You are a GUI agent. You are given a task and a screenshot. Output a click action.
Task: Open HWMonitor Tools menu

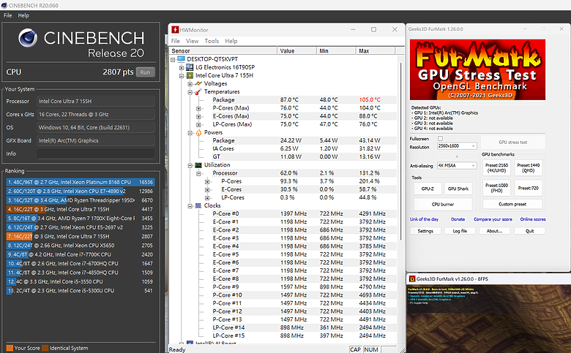click(x=212, y=41)
